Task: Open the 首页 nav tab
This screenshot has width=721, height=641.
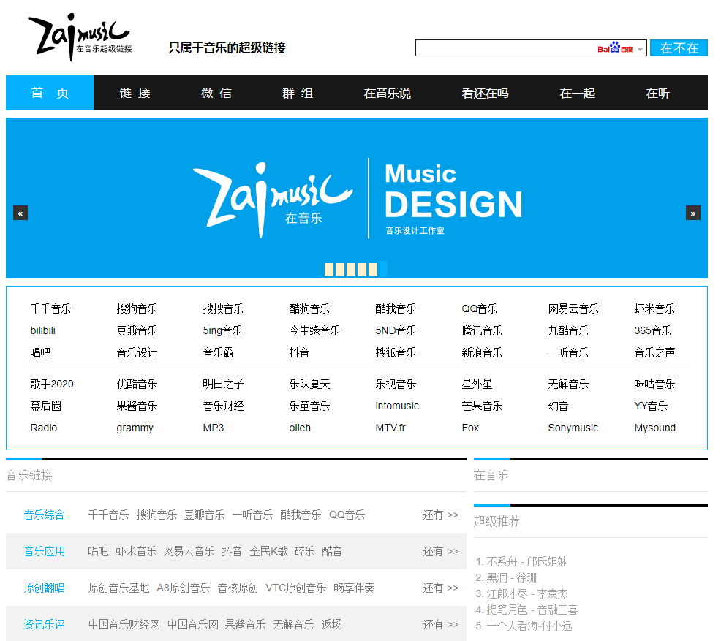Action: point(50,93)
